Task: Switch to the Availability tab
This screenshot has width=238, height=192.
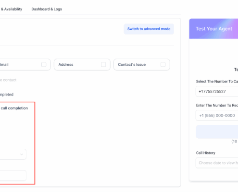Action: [x=11, y=9]
